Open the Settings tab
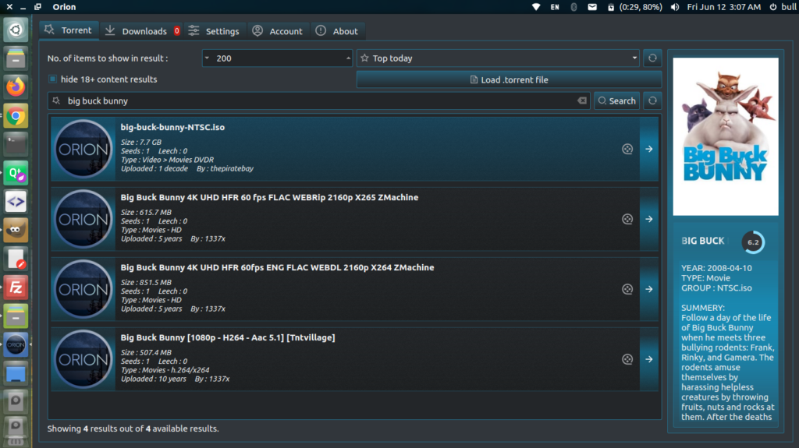 214,31
